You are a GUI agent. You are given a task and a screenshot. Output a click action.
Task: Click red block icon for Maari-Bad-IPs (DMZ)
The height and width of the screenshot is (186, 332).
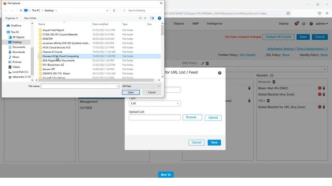[x=320, y=88]
